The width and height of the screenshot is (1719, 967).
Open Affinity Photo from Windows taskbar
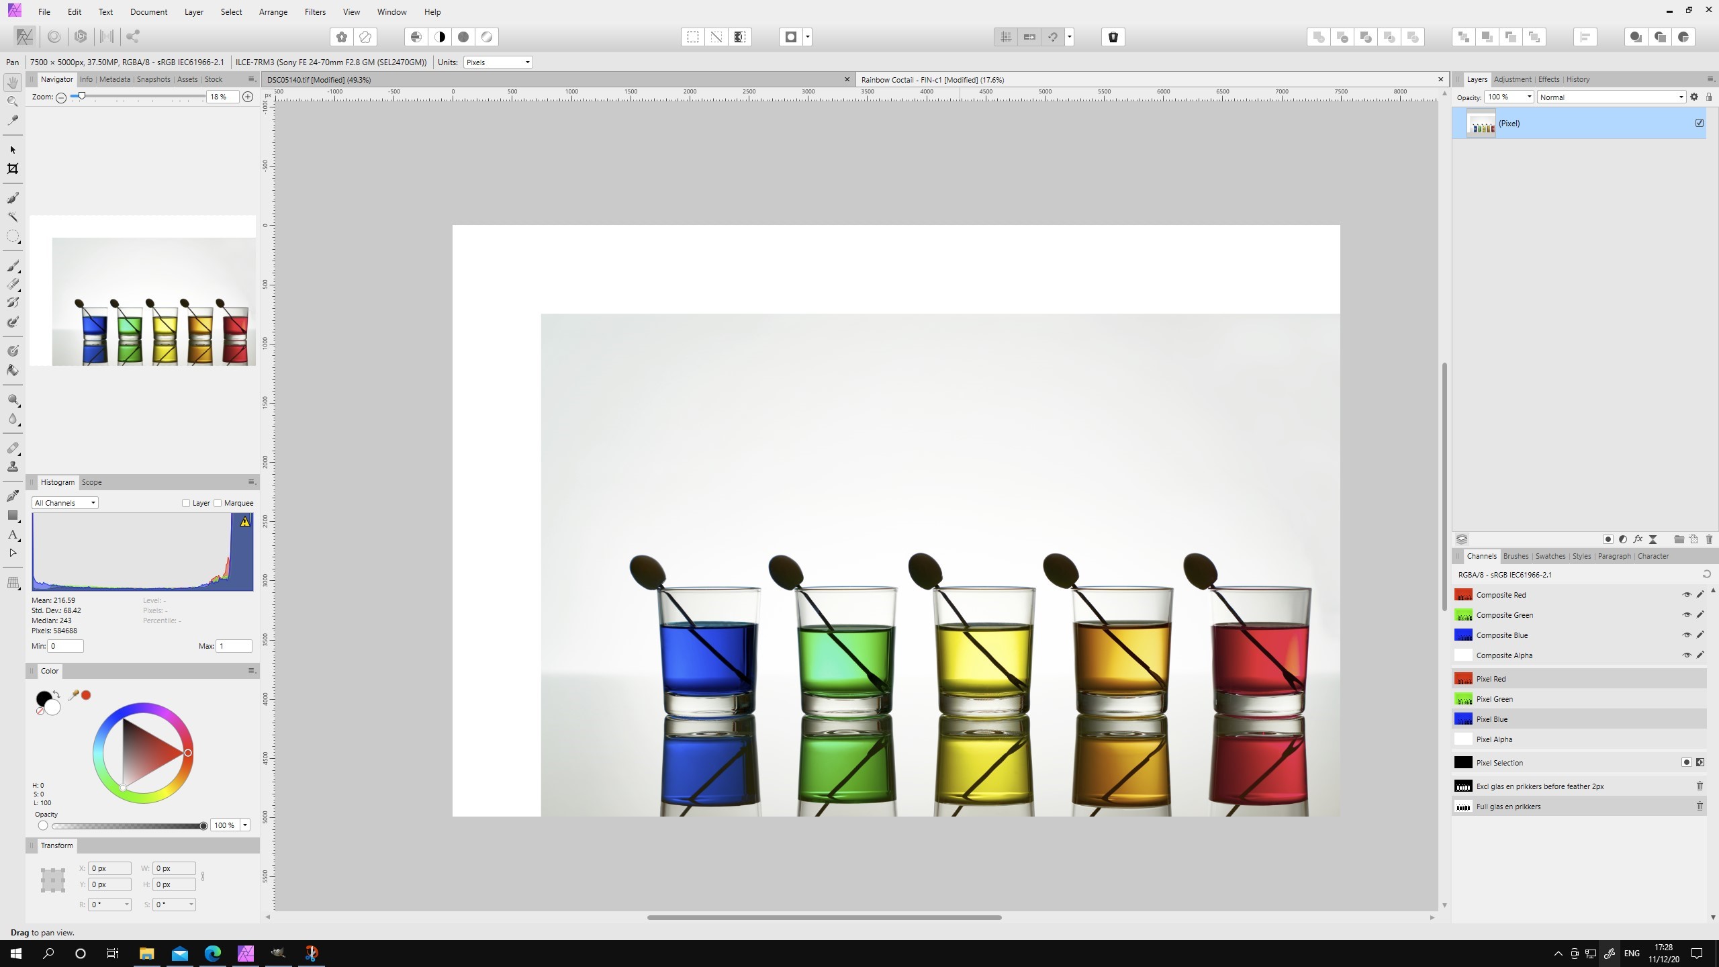[x=246, y=953]
